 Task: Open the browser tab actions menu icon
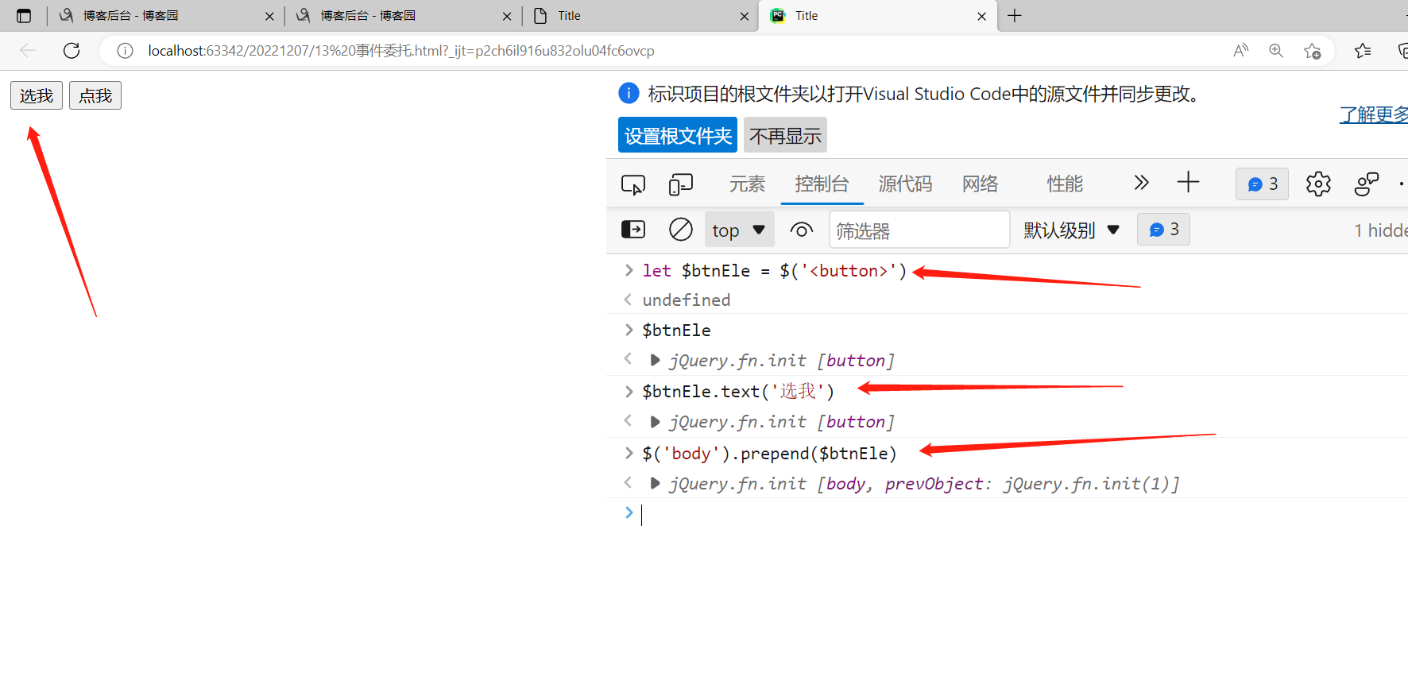click(24, 16)
